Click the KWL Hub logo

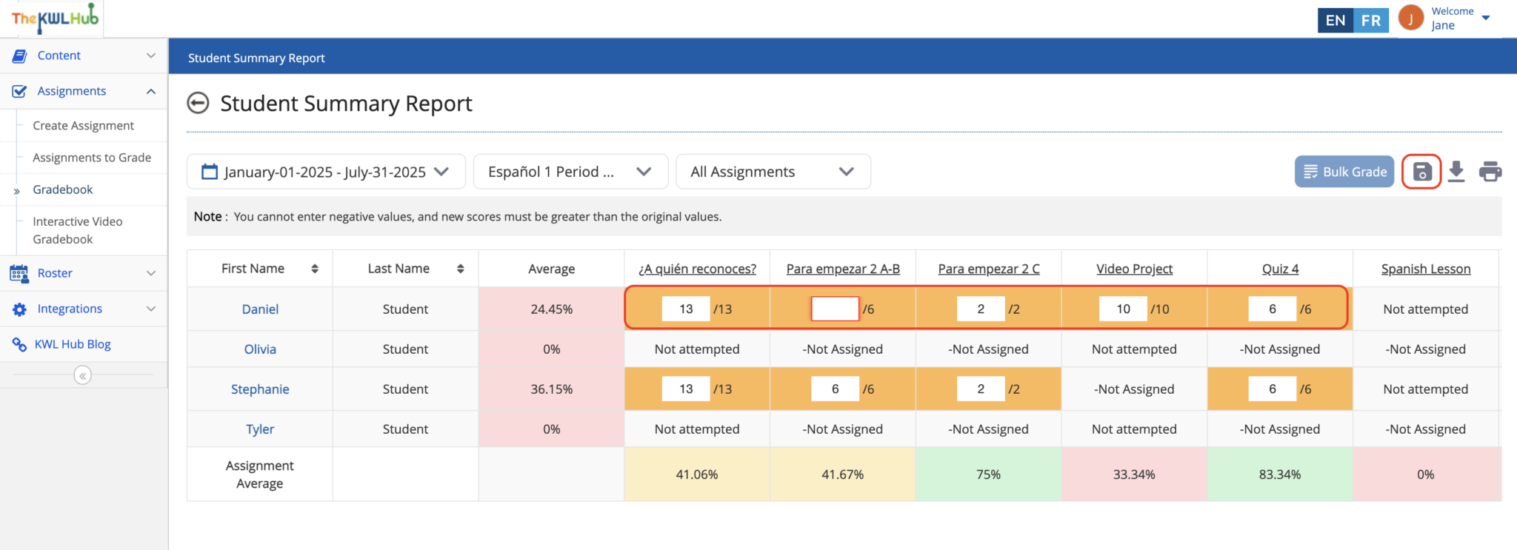pos(55,19)
